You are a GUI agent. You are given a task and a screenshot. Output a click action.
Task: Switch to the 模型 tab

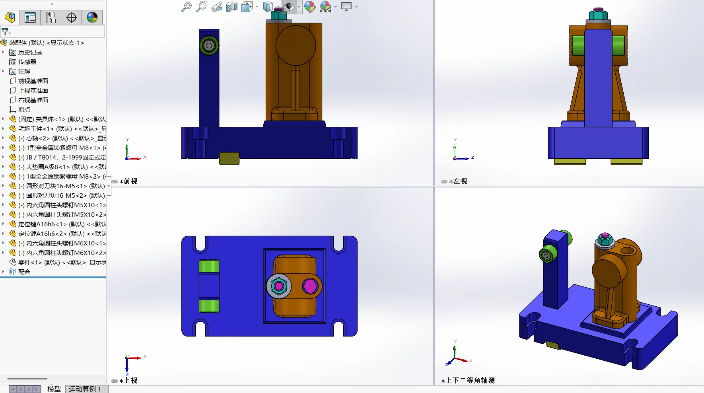tap(54, 389)
